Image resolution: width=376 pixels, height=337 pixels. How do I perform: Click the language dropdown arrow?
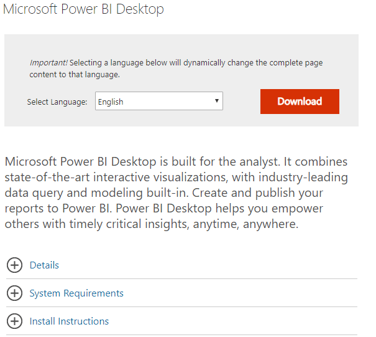tap(217, 101)
